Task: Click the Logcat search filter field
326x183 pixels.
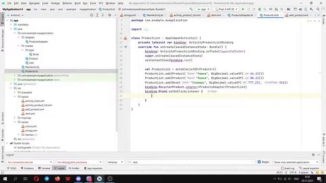Action: [x=191, y=162]
